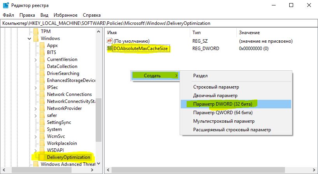
Task: Choose Раздел in the context submenu
Action: coord(236,76)
